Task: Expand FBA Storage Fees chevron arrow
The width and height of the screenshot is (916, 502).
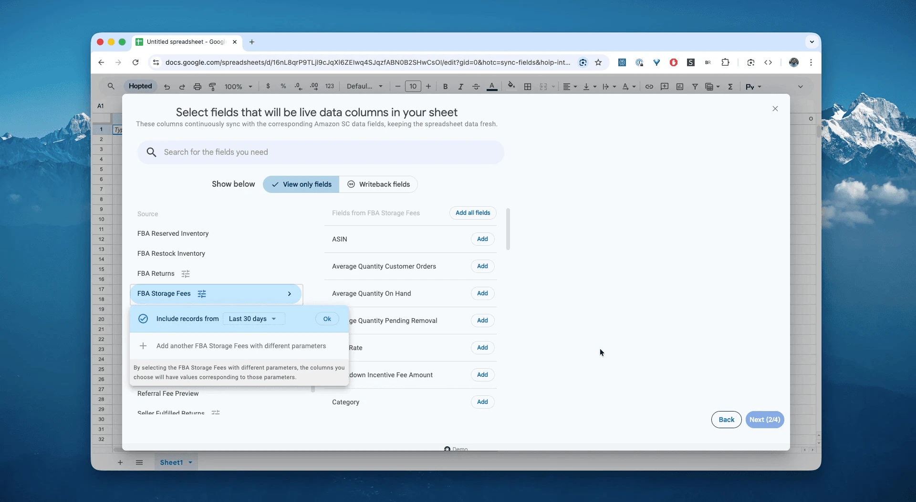Action: [289, 294]
